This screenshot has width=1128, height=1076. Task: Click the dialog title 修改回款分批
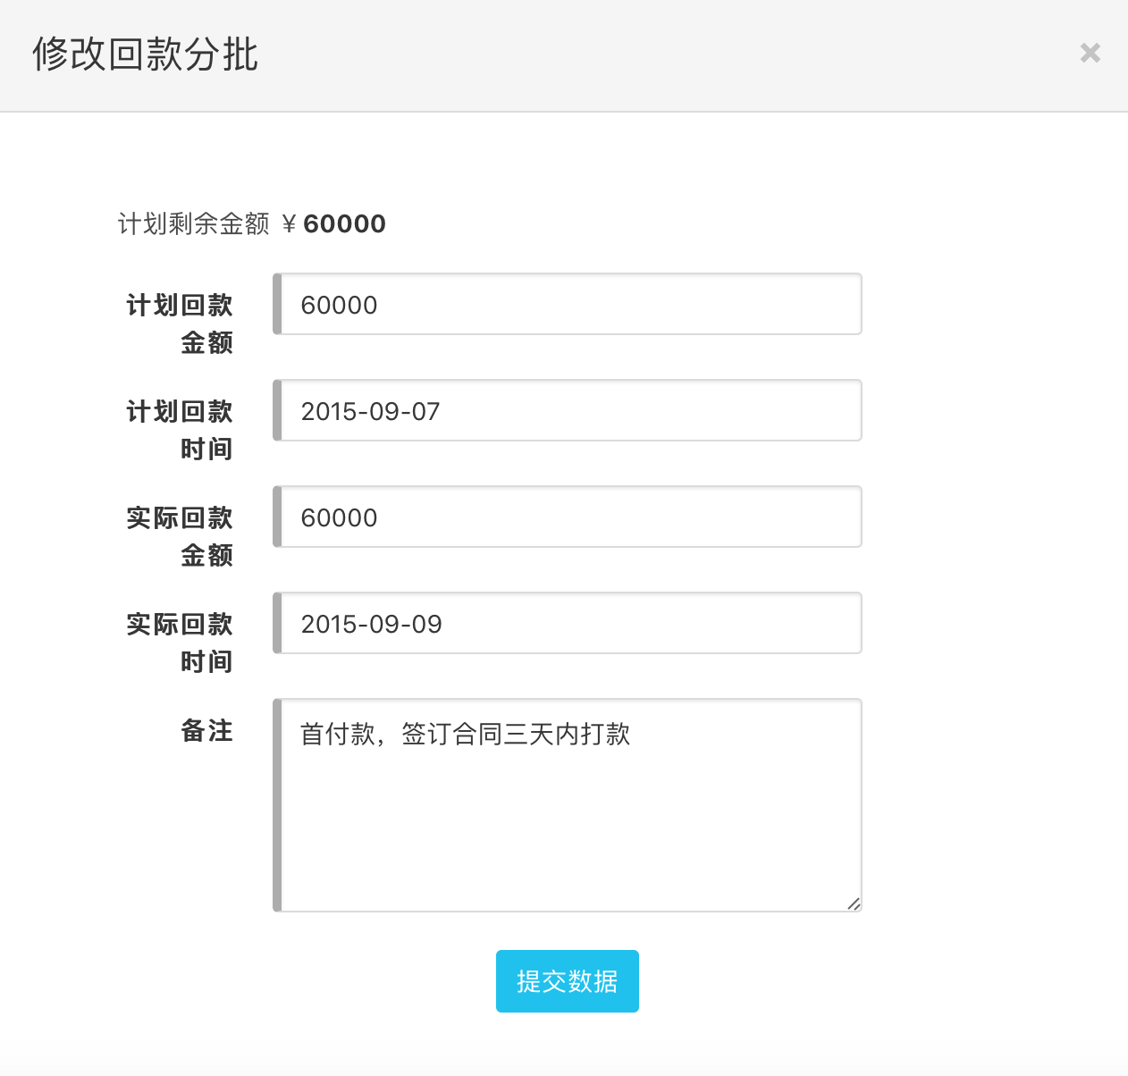point(145,55)
